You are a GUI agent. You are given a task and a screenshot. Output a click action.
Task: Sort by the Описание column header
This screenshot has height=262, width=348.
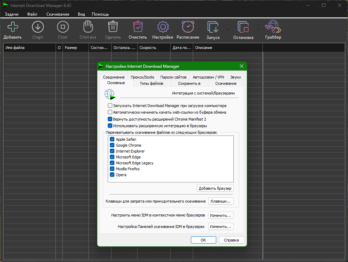228,48
